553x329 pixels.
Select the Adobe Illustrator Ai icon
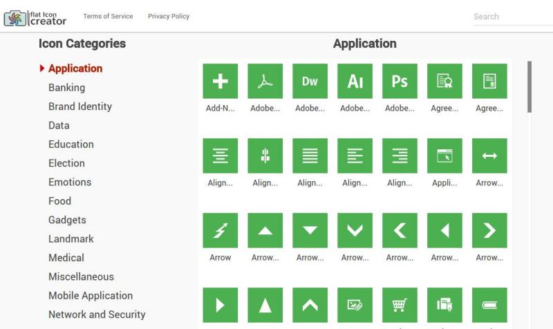355,81
